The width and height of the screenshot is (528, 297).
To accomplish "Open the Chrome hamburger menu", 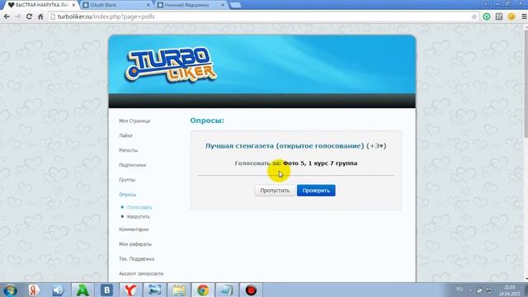I will click(x=524, y=16).
